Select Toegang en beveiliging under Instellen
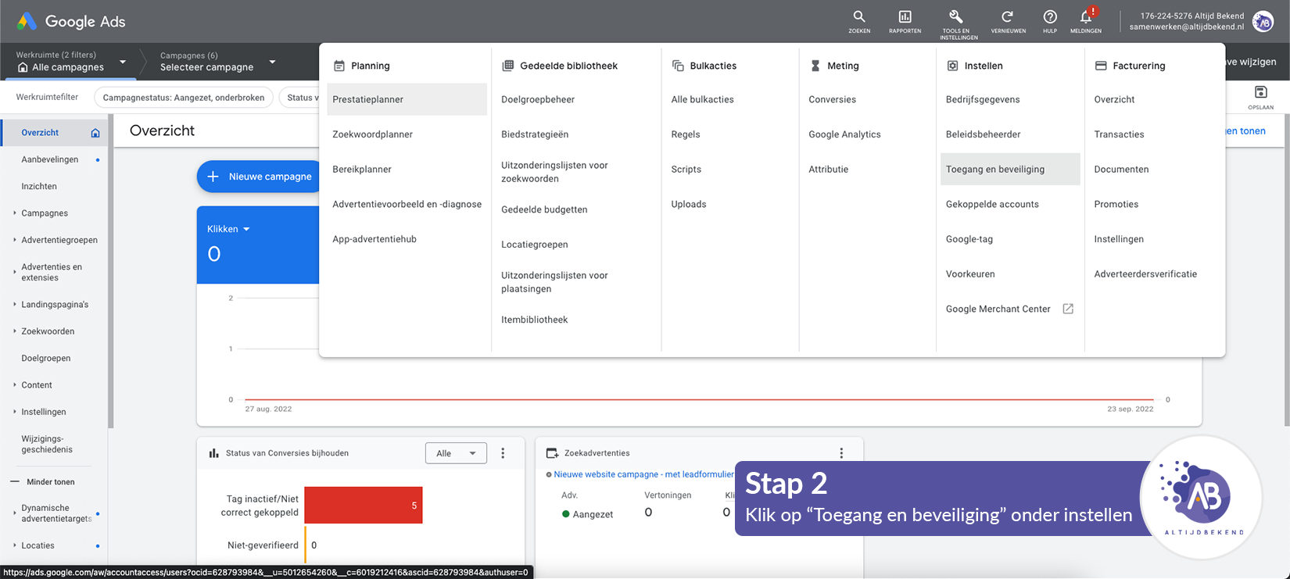 pos(994,170)
